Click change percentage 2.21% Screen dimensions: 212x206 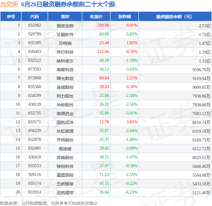point(132,78)
